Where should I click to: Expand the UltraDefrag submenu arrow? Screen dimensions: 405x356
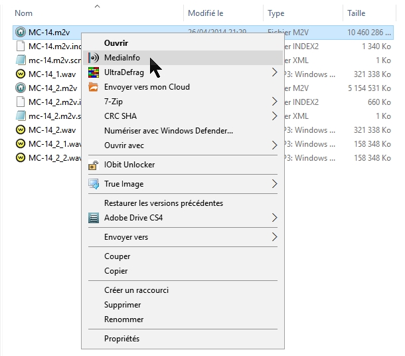(x=274, y=72)
